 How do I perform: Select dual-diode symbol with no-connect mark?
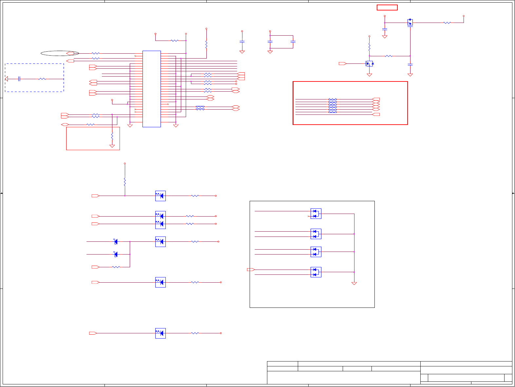click(x=316, y=214)
